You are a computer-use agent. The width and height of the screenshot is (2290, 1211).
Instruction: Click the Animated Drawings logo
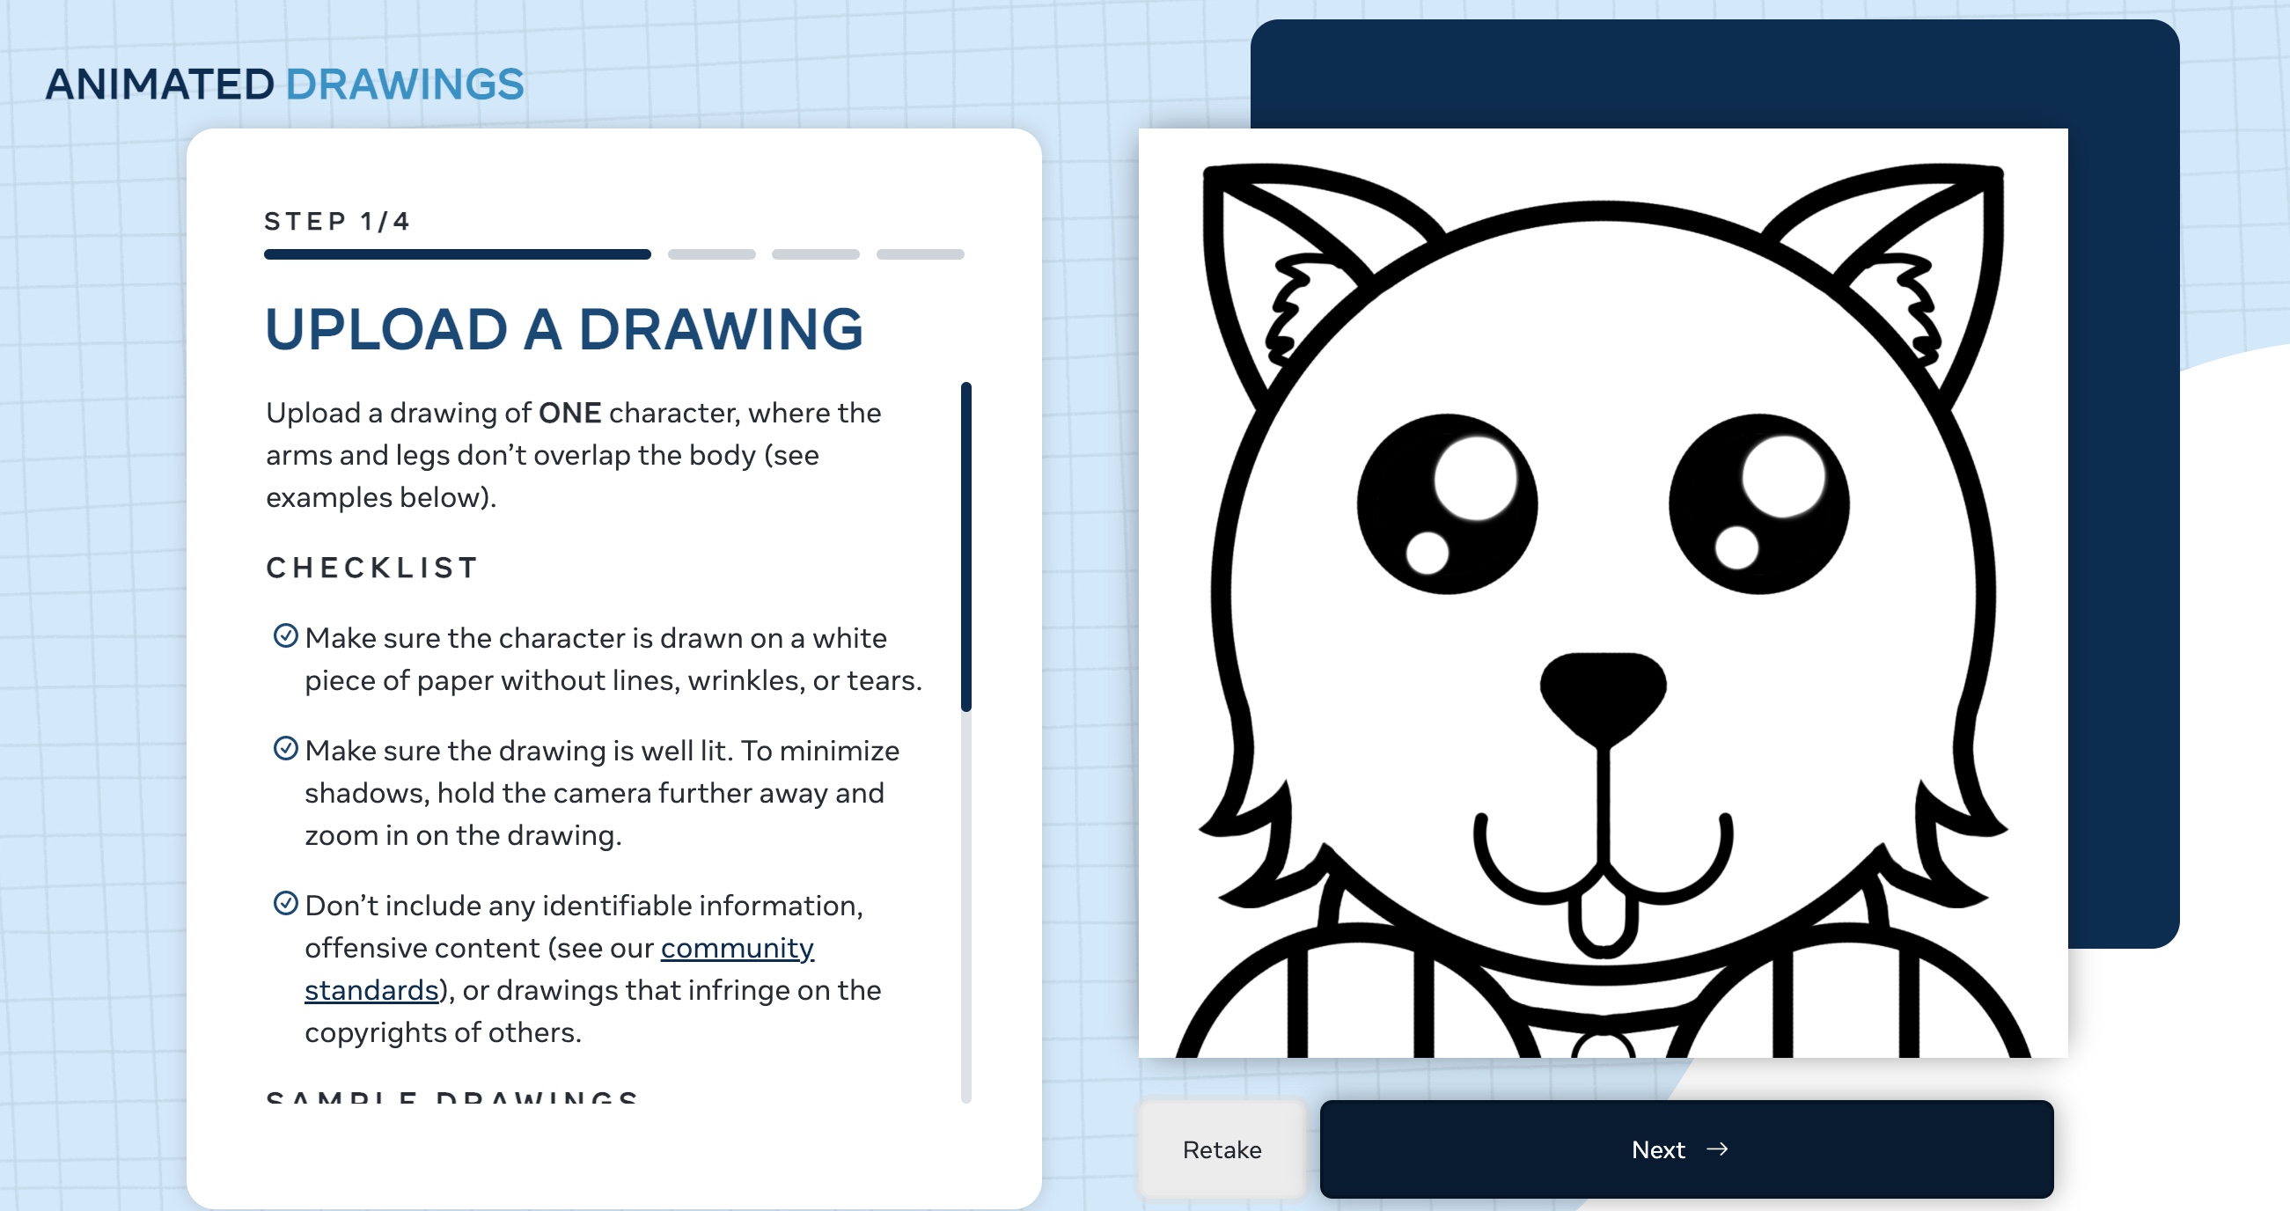[x=284, y=84]
